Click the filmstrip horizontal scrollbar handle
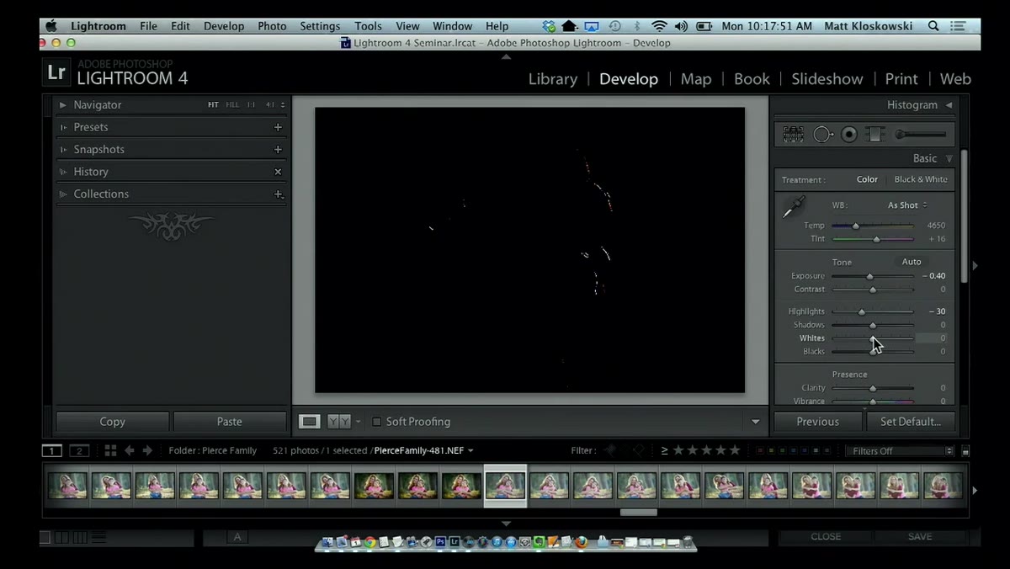1010x569 pixels. [x=639, y=512]
